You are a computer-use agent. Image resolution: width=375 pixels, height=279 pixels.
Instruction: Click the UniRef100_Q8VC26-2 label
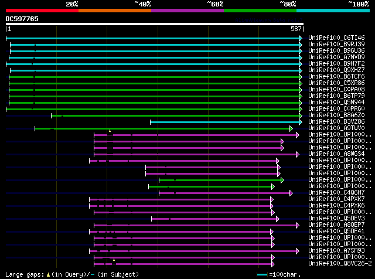340,264
